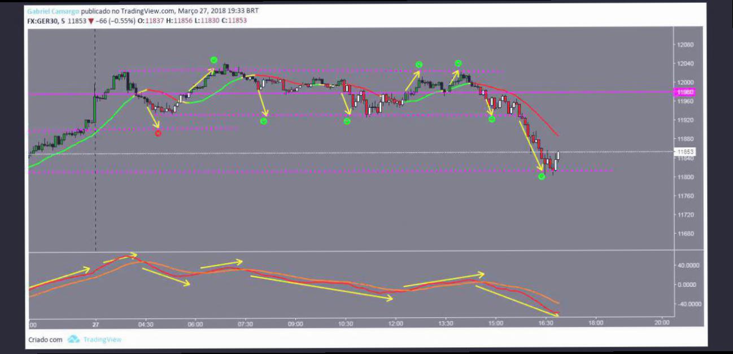
Task: Select the green check marker just above 13:30 candles
Action: point(458,63)
